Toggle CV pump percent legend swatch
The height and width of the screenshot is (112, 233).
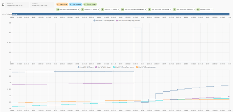pos(94,21)
